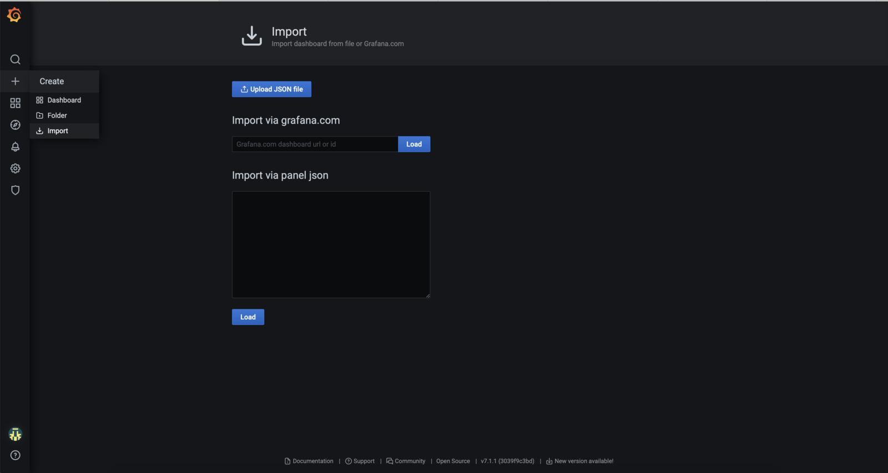Load the pasted panel json
This screenshot has height=473, width=888.
[x=248, y=317]
